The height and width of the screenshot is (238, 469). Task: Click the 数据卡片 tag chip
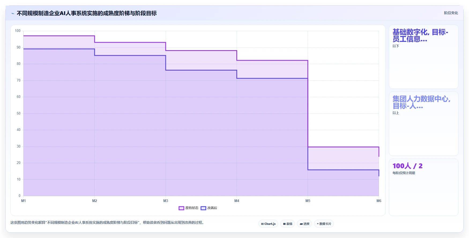(x=324, y=224)
